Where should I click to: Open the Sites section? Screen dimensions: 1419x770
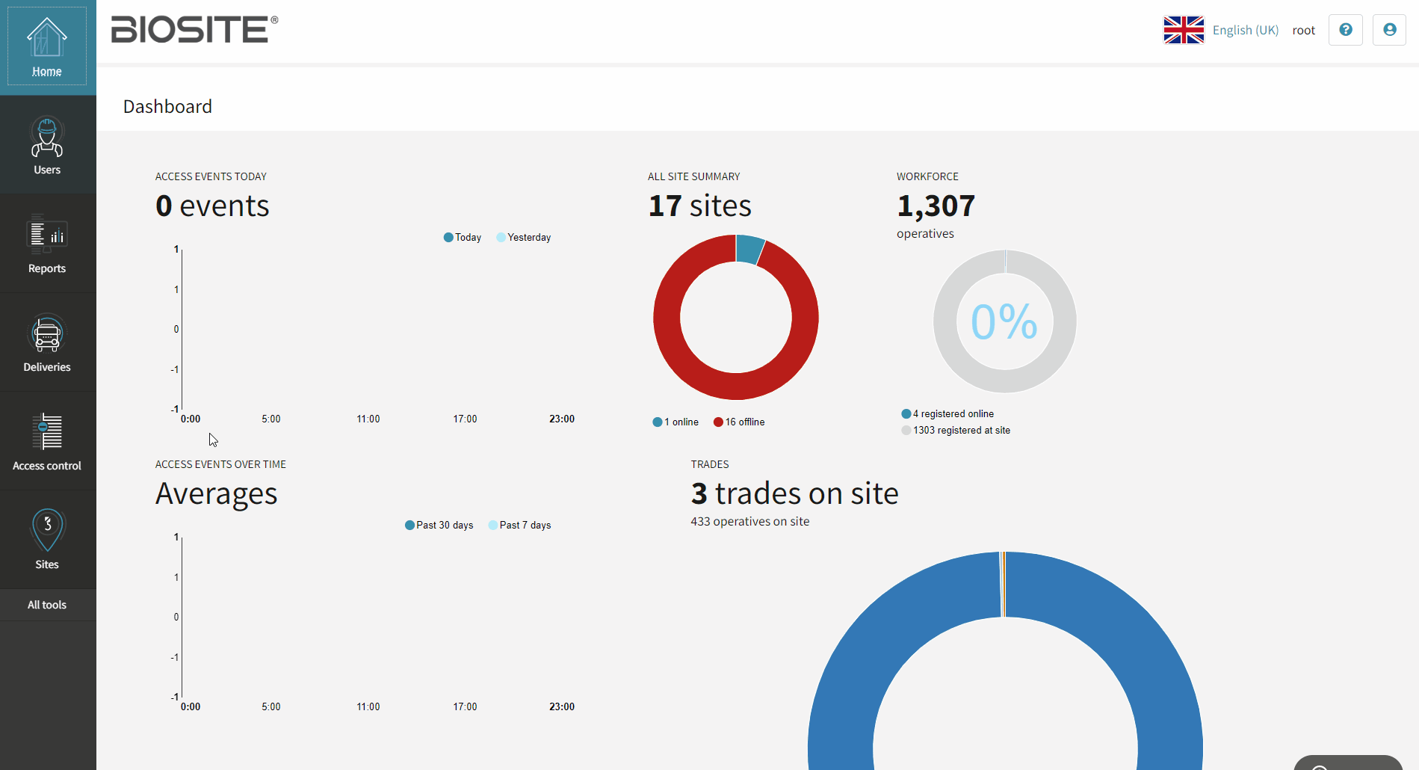pos(47,540)
